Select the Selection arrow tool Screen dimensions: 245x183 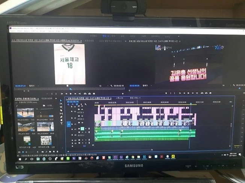click(62, 101)
